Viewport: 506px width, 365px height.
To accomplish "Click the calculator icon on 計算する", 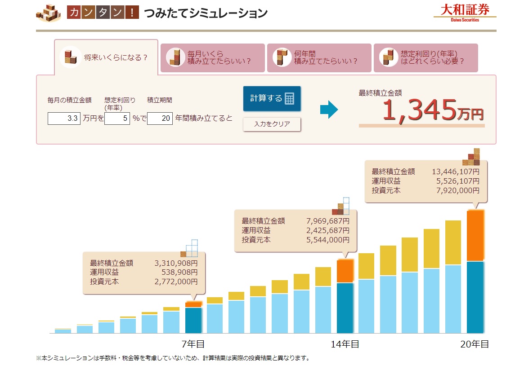I will point(289,98).
